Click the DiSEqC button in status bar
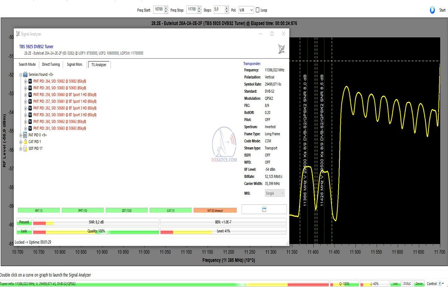This screenshot has height=287, width=448. point(407,284)
